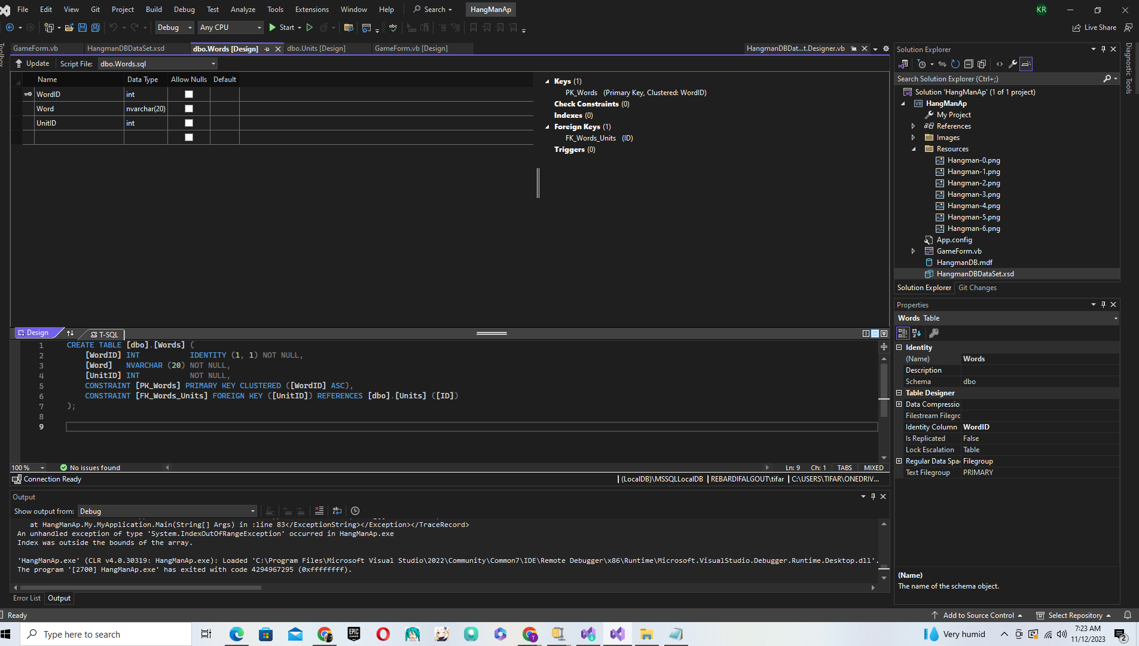Refresh the Solution Explorer view
This screenshot has height=646, width=1139.
click(955, 64)
